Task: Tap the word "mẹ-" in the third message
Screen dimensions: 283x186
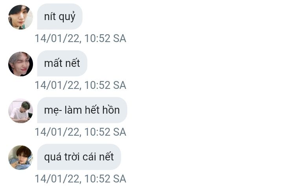Action: click(51, 111)
